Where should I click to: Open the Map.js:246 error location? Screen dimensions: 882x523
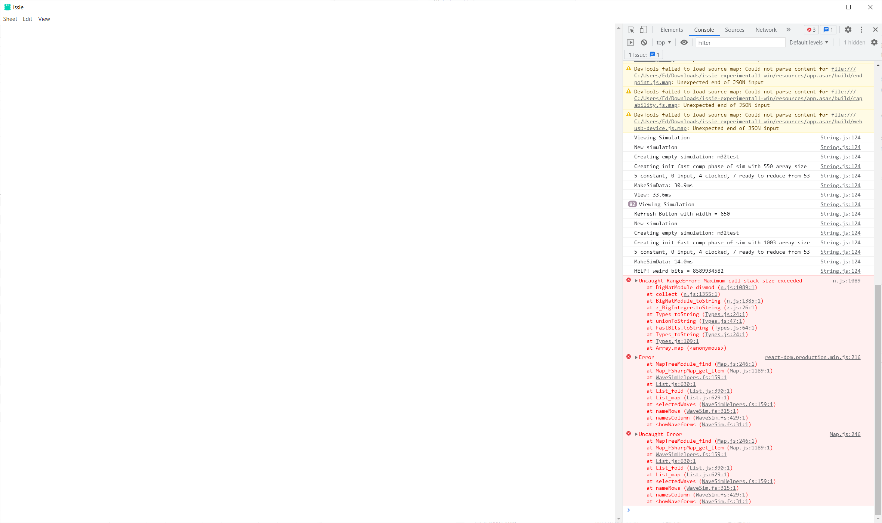(x=844, y=434)
